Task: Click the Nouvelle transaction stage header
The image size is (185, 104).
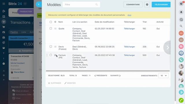Action: tap(21, 38)
